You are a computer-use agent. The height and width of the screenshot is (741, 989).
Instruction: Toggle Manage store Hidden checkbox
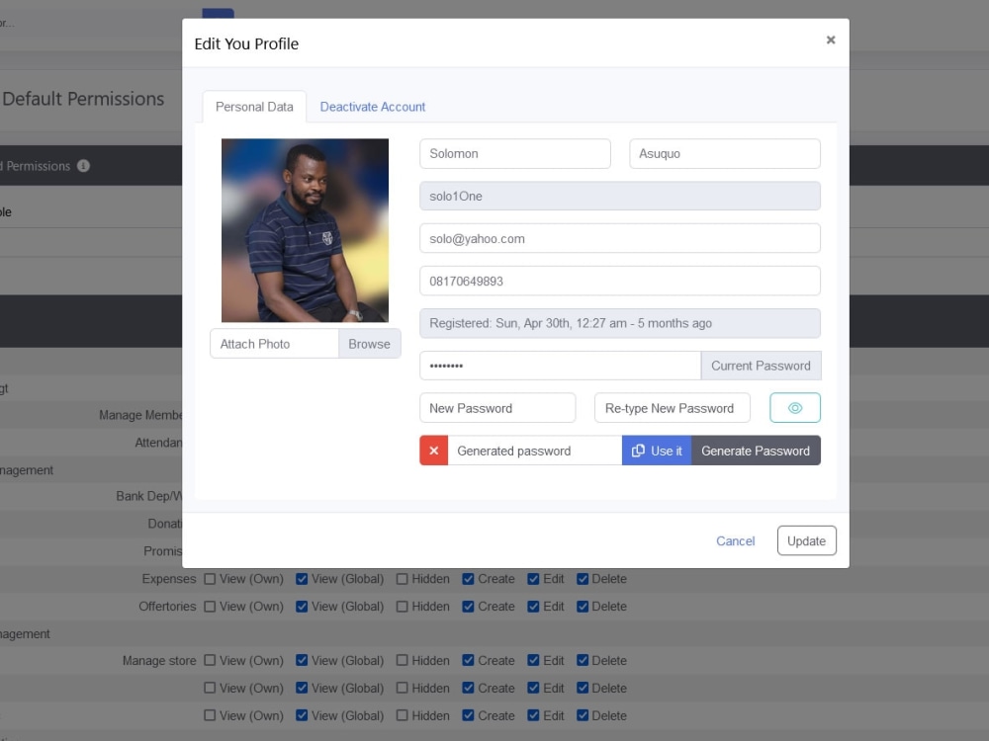pos(402,660)
